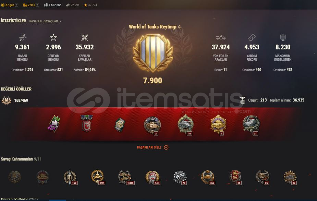Click the info icon beside World of Tanks Reytingi
317x201 pixels.
click(x=180, y=27)
